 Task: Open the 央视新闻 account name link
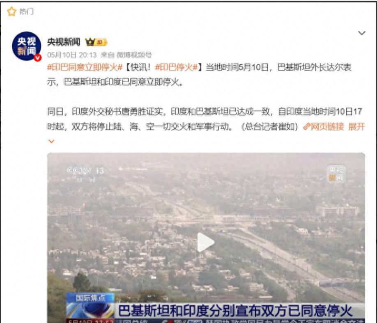pyautogui.click(x=64, y=42)
